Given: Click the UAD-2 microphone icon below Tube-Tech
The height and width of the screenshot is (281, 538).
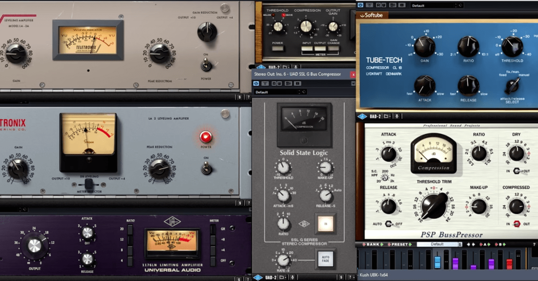Looking at the screenshot, I should 397,117.
